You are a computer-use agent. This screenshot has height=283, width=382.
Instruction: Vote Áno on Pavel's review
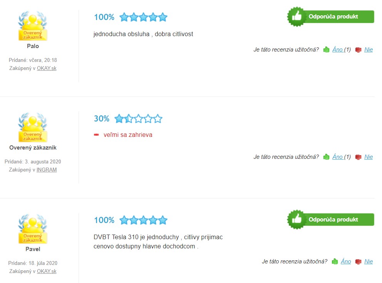pos(346,261)
